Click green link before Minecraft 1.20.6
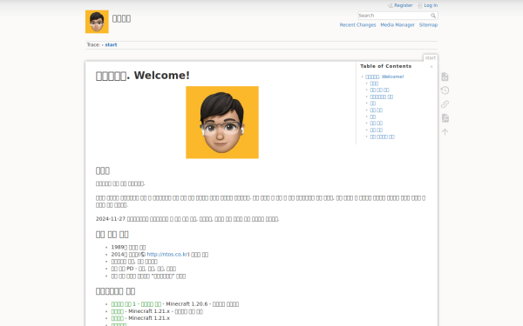Viewport: 523px width, 326px height. [x=136, y=304]
